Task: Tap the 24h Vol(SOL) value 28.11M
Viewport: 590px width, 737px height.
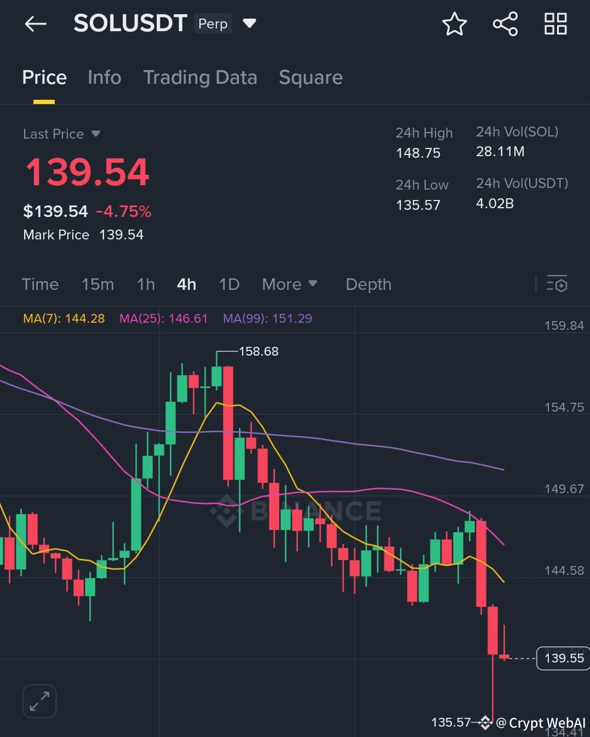Action: (x=500, y=151)
